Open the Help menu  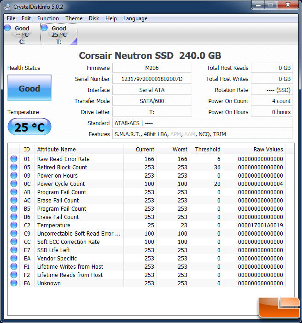pyautogui.click(x=111, y=18)
